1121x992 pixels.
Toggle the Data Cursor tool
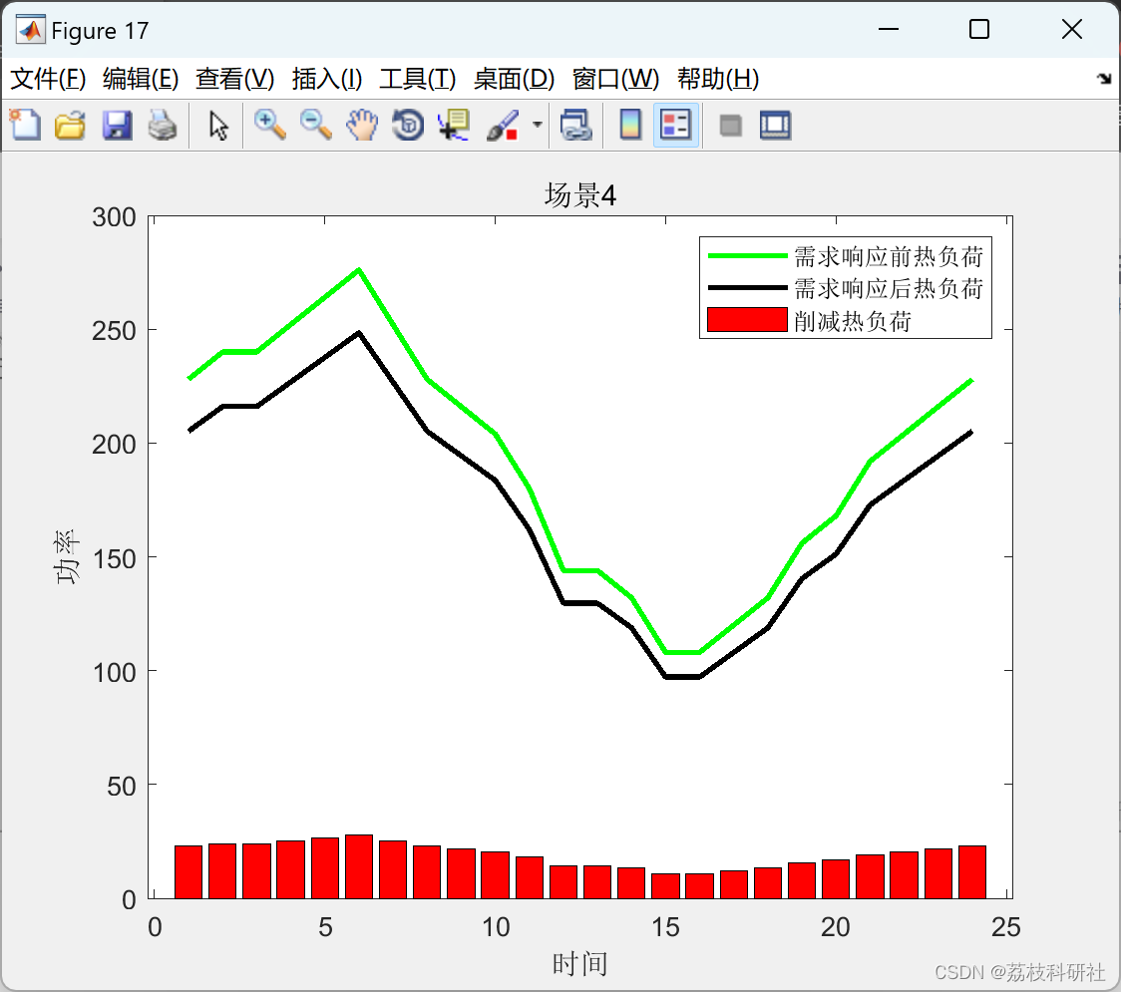454,125
